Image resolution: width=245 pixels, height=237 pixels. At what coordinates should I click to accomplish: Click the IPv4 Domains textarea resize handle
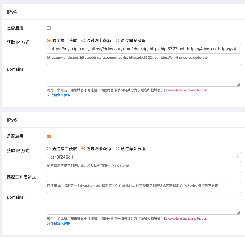[x=239, y=84]
